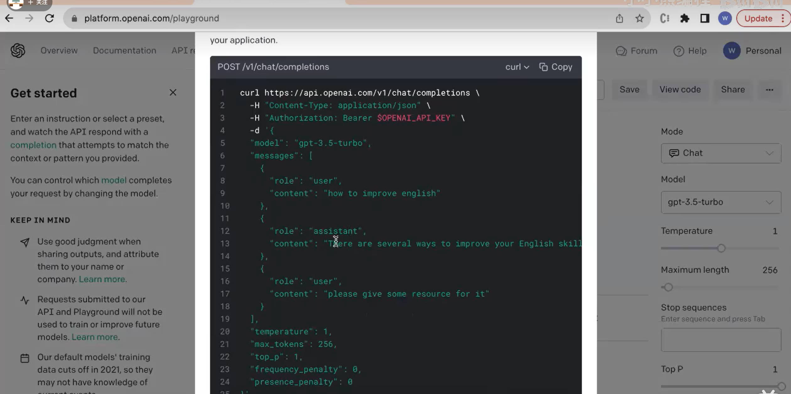Viewport: 791px width, 394px height.
Task: Go back with the browser back arrow
Action: tap(9, 18)
